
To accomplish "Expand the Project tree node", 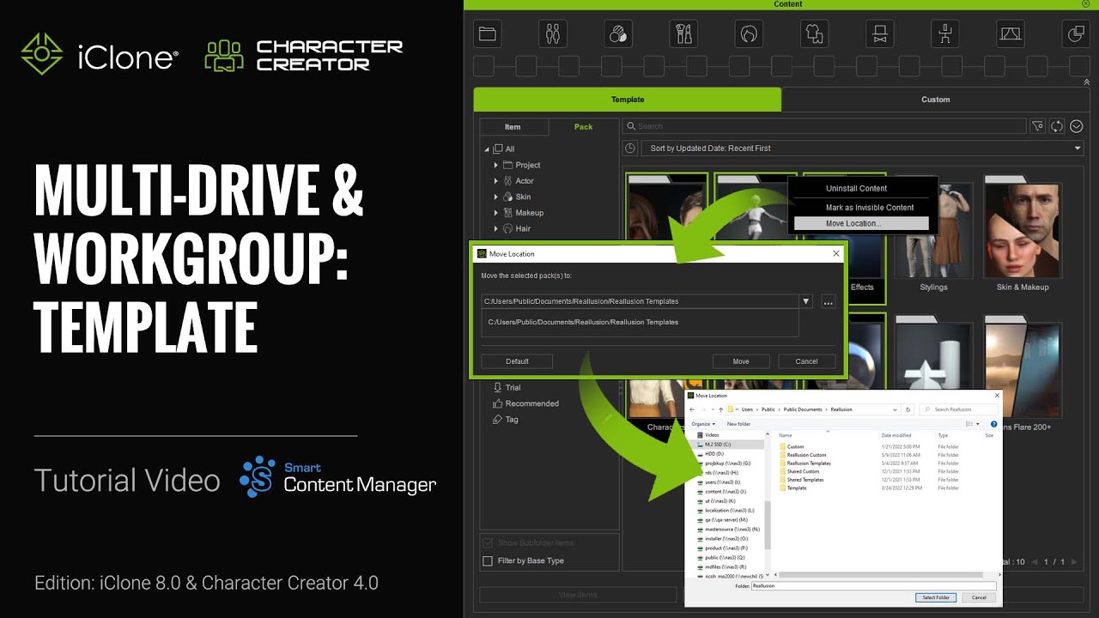I will click(x=495, y=165).
